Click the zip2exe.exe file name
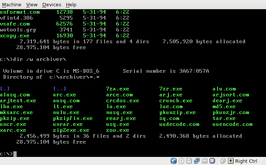Viewport: 266px width, 165px height. pyautogui.click(x=71, y=130)
